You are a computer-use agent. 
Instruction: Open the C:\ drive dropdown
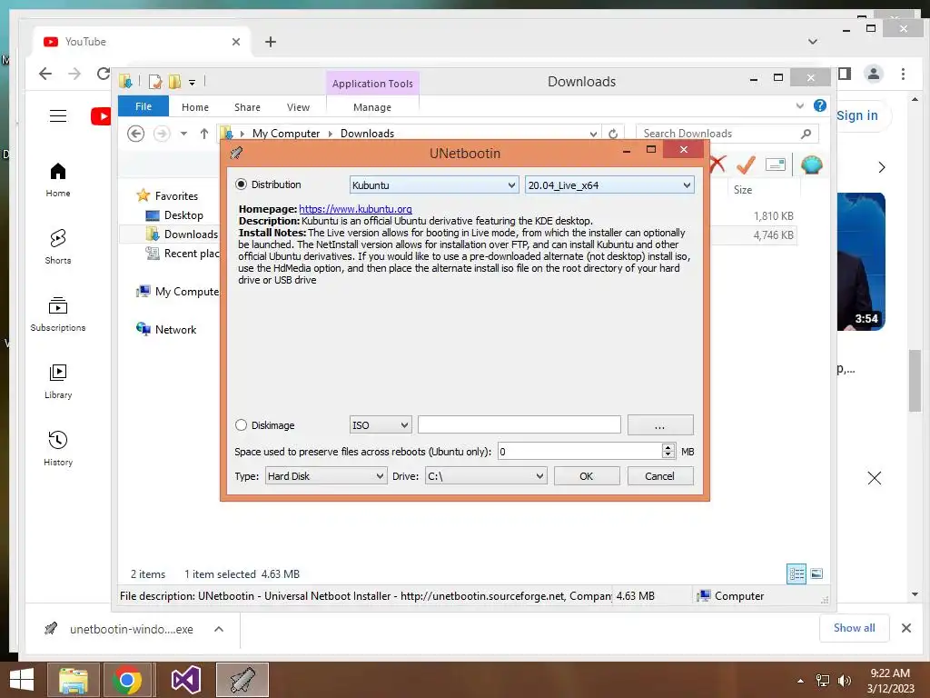[485, 476]
